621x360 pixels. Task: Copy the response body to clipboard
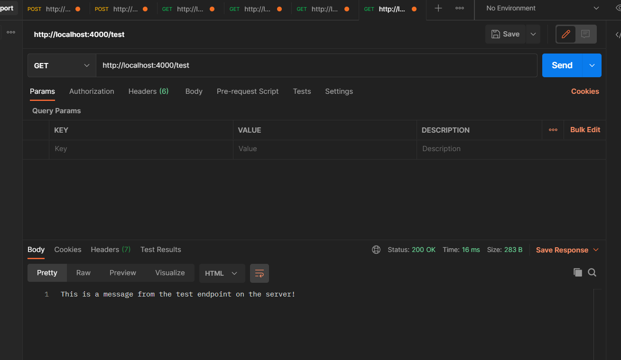click(577, 272)
